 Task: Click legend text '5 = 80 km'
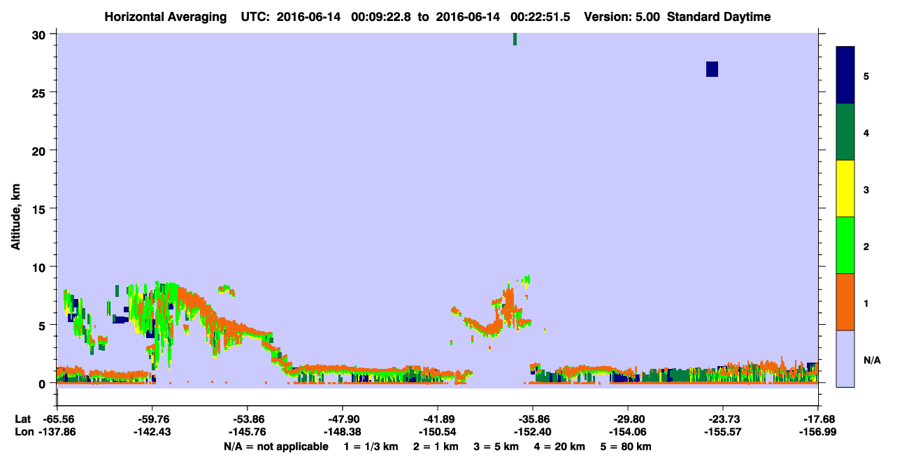coord(627,446)
